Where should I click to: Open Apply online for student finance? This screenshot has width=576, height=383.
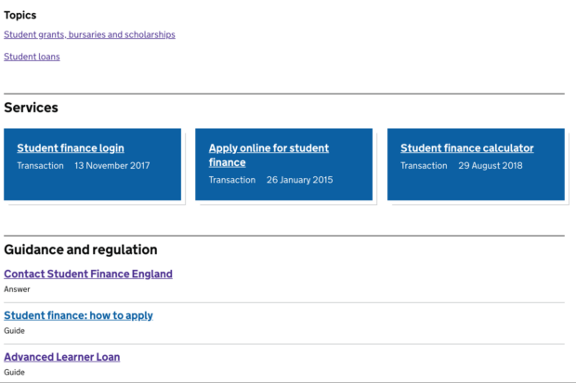pyautogui.click(x=268, y=155)
